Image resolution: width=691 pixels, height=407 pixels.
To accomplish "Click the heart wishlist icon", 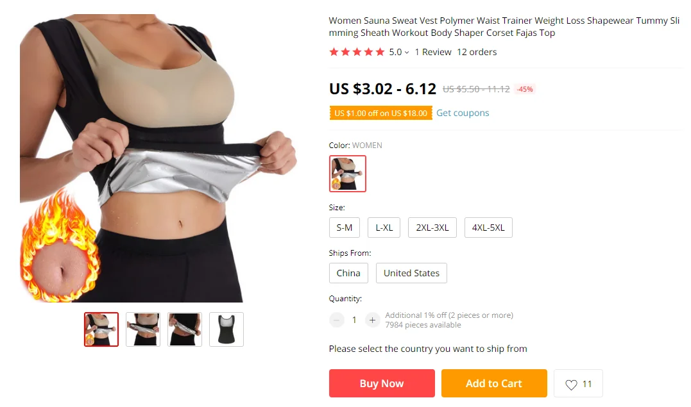I will click(x=571, y=385).
